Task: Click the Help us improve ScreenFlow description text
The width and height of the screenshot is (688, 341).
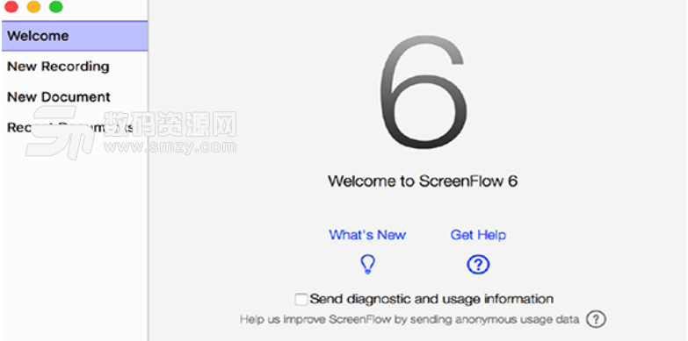Action: (409, 320)
